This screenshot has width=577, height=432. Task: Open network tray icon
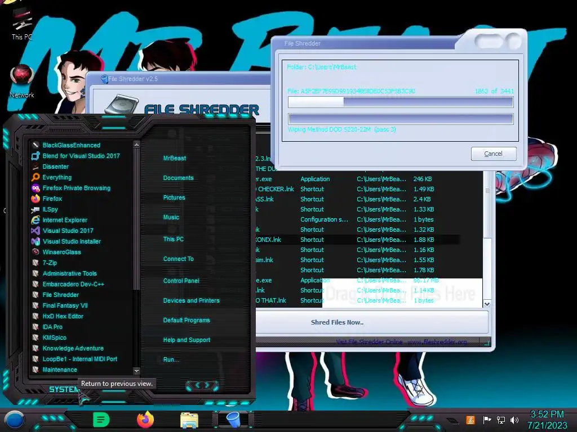tap(501, 420)
